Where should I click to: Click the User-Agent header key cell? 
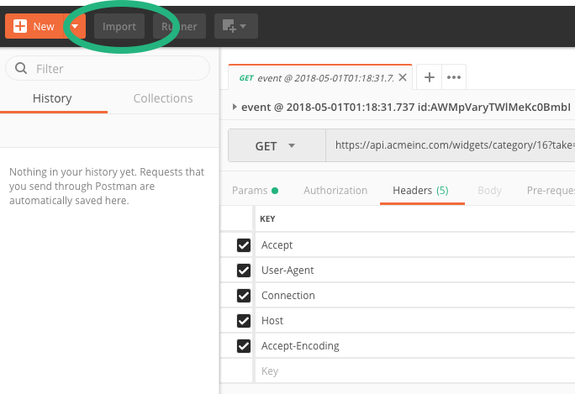[x=415, y=271]
